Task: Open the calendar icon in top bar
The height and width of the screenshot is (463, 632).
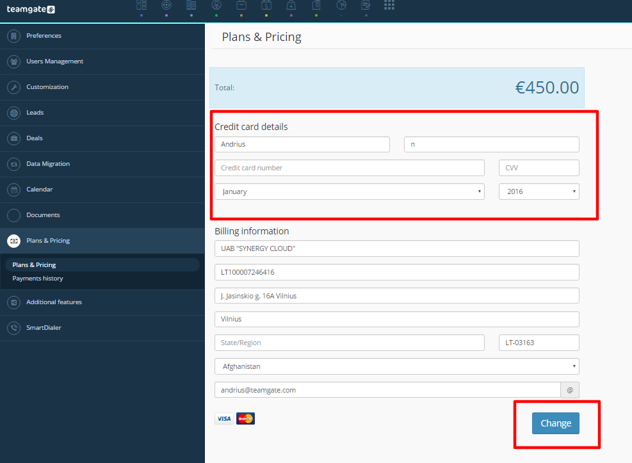Action: tap(266, 5)
